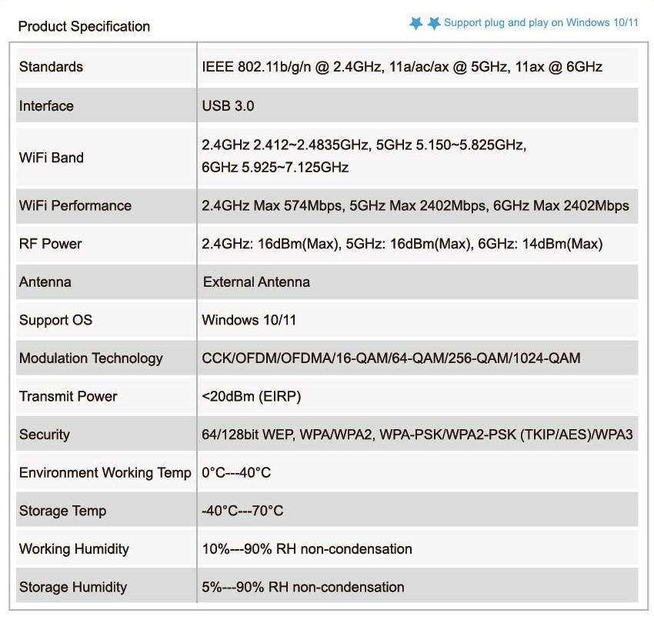Click the Environment Working Temp label
This screenshot has height=623, width=654.
[105, 472]
